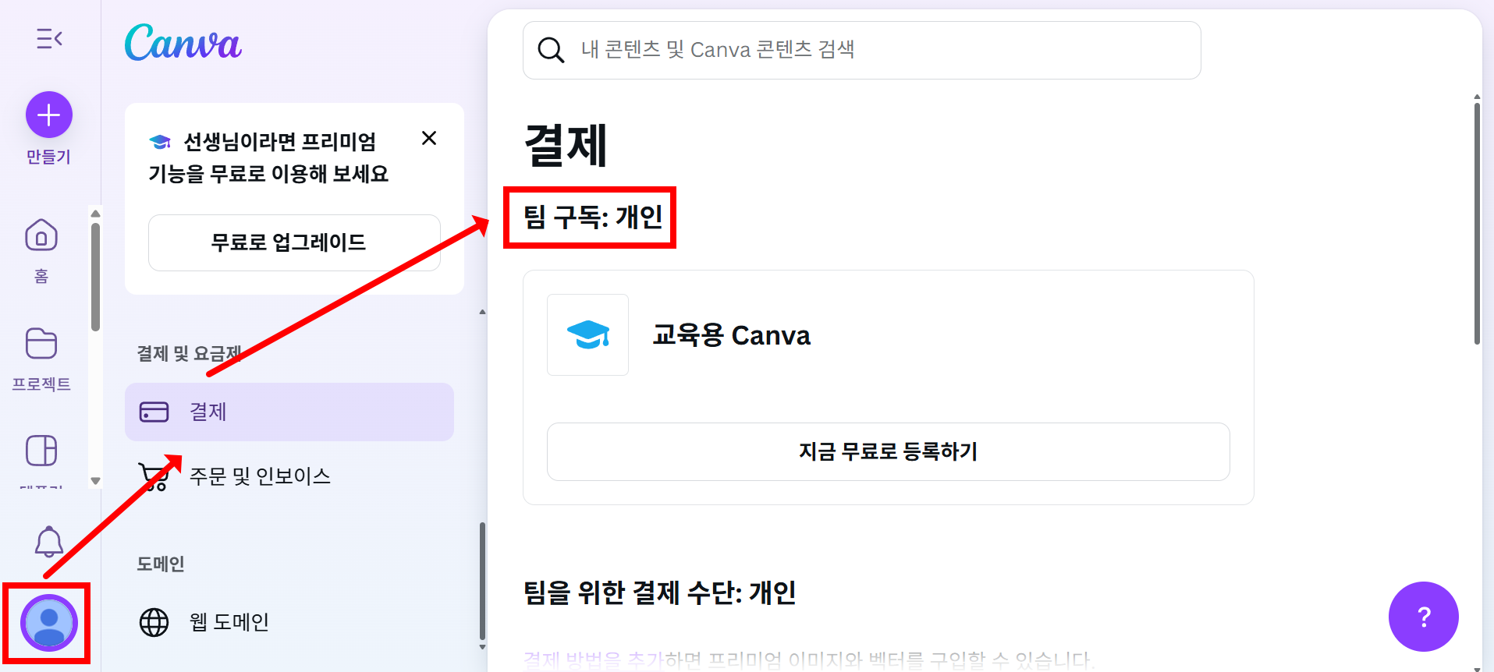Viewport: 1494px width, 672px height.
Task: Open notifications bell icon
Action: 49,542
